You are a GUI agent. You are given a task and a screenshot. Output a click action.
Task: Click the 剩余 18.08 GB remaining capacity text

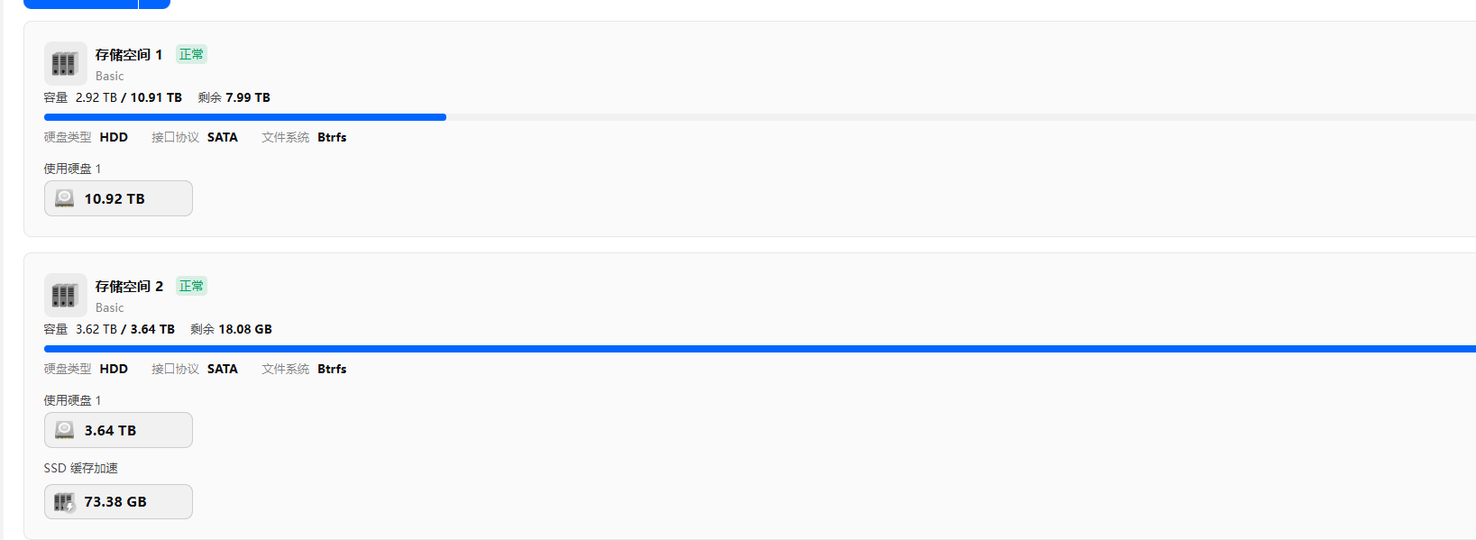click(232, 329)
